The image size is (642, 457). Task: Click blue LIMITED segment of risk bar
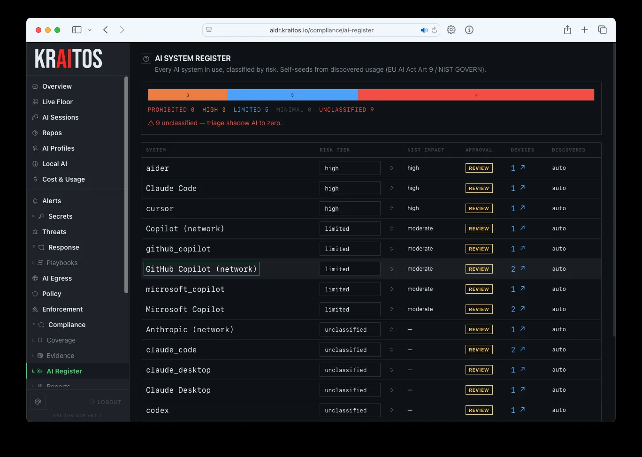click(292, 95)
